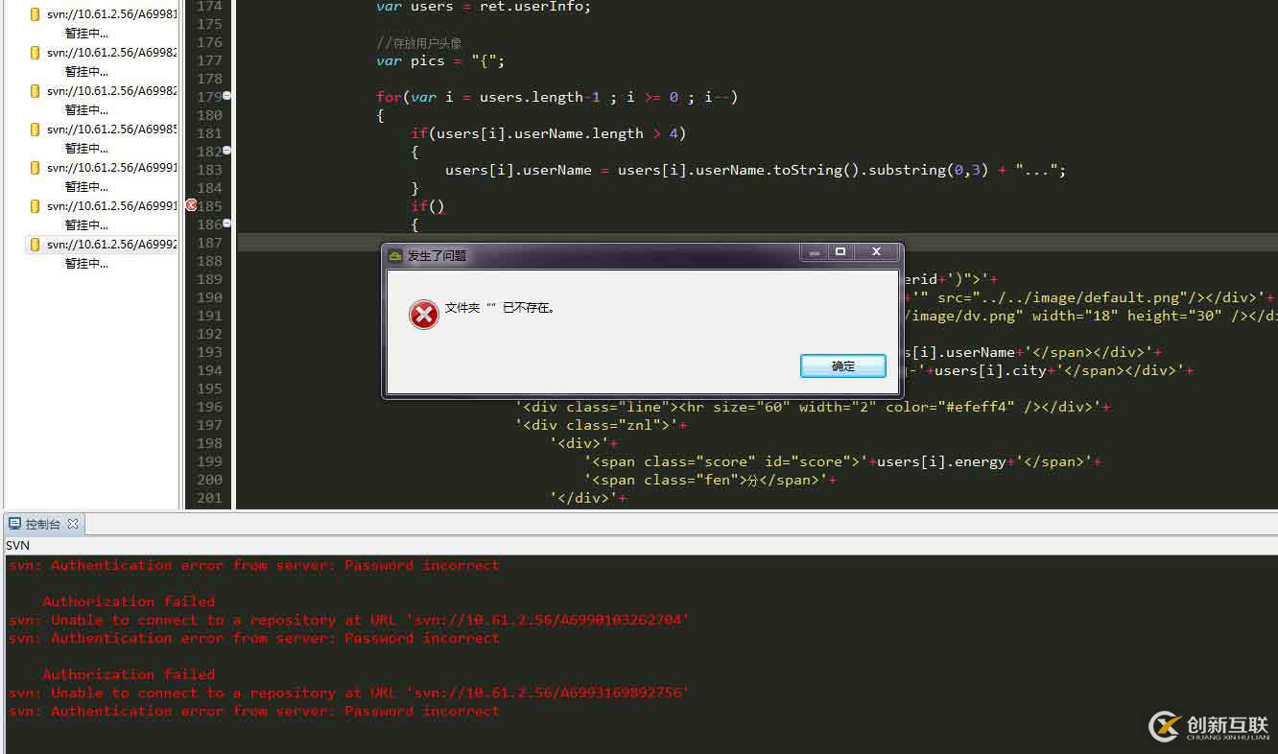Click line number 181 in the gutter
This screenshot has height=754, width=1278.
(x=208, y=133)
